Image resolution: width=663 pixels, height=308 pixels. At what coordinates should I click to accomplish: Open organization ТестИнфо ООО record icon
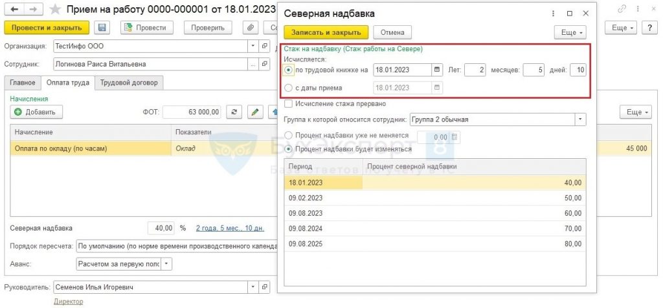(264, 46)
